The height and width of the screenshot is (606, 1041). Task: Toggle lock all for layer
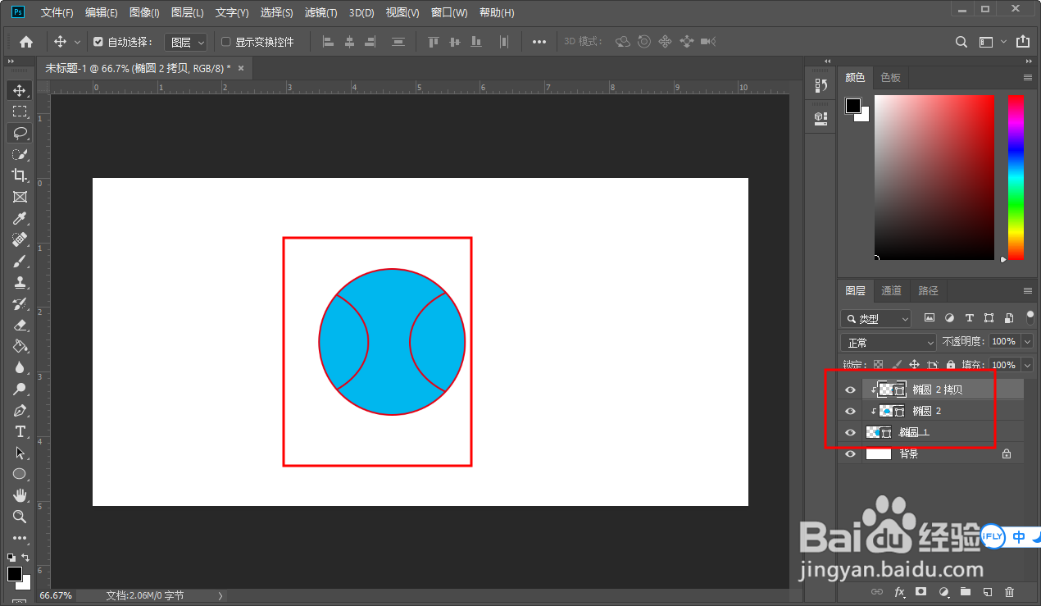951,365
